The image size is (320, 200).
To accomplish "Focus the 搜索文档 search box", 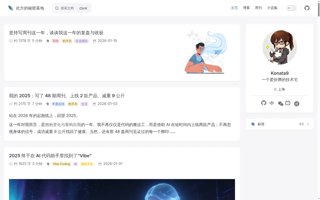I will [x=72, y=8].
